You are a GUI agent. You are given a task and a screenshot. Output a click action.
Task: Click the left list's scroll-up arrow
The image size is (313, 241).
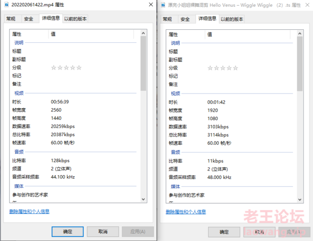(x=143, y=33)
